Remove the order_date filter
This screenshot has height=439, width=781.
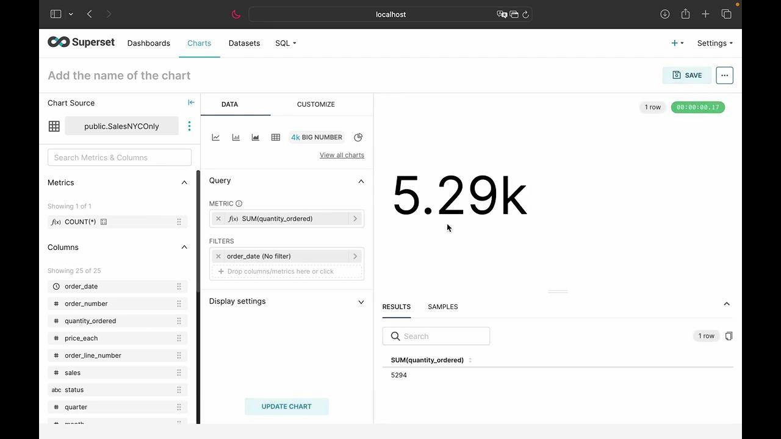(x=218, y=256)
